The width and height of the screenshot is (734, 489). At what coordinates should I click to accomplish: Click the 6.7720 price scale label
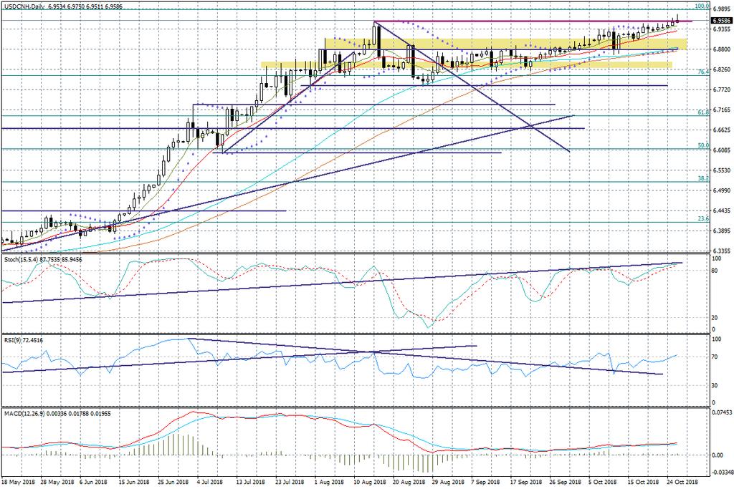(721, 89)
